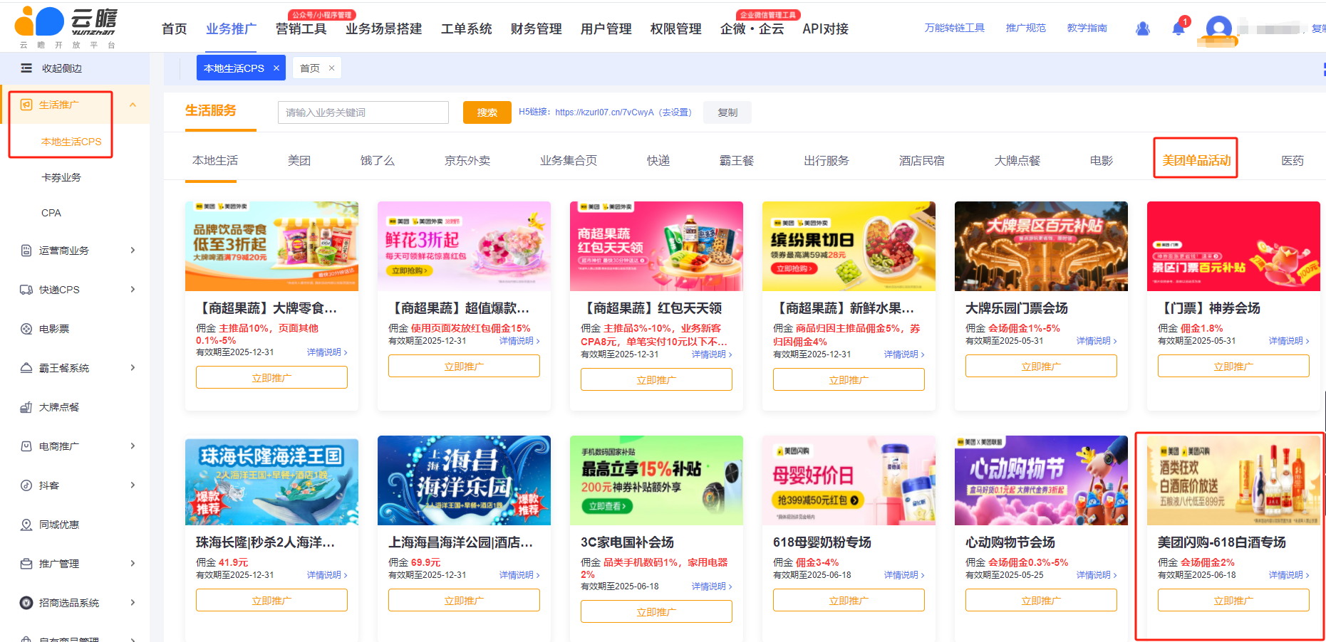Switch to 酒店民宿 tab
This screenshot has width=1326, height=642.
click(x=922, y=161)
